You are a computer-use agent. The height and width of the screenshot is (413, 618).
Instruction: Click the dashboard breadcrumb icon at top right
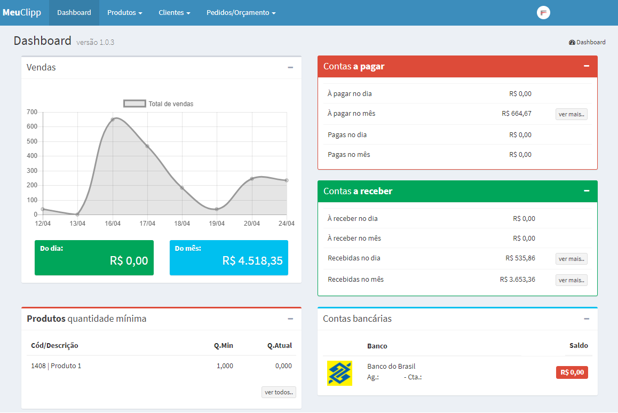tap(572, 42)
